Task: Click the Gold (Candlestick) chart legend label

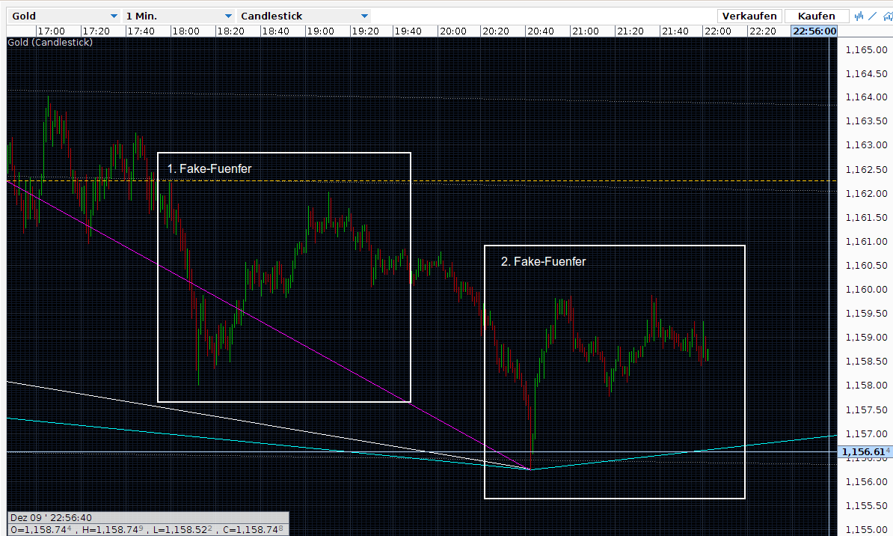Action: tap(50, 43)
